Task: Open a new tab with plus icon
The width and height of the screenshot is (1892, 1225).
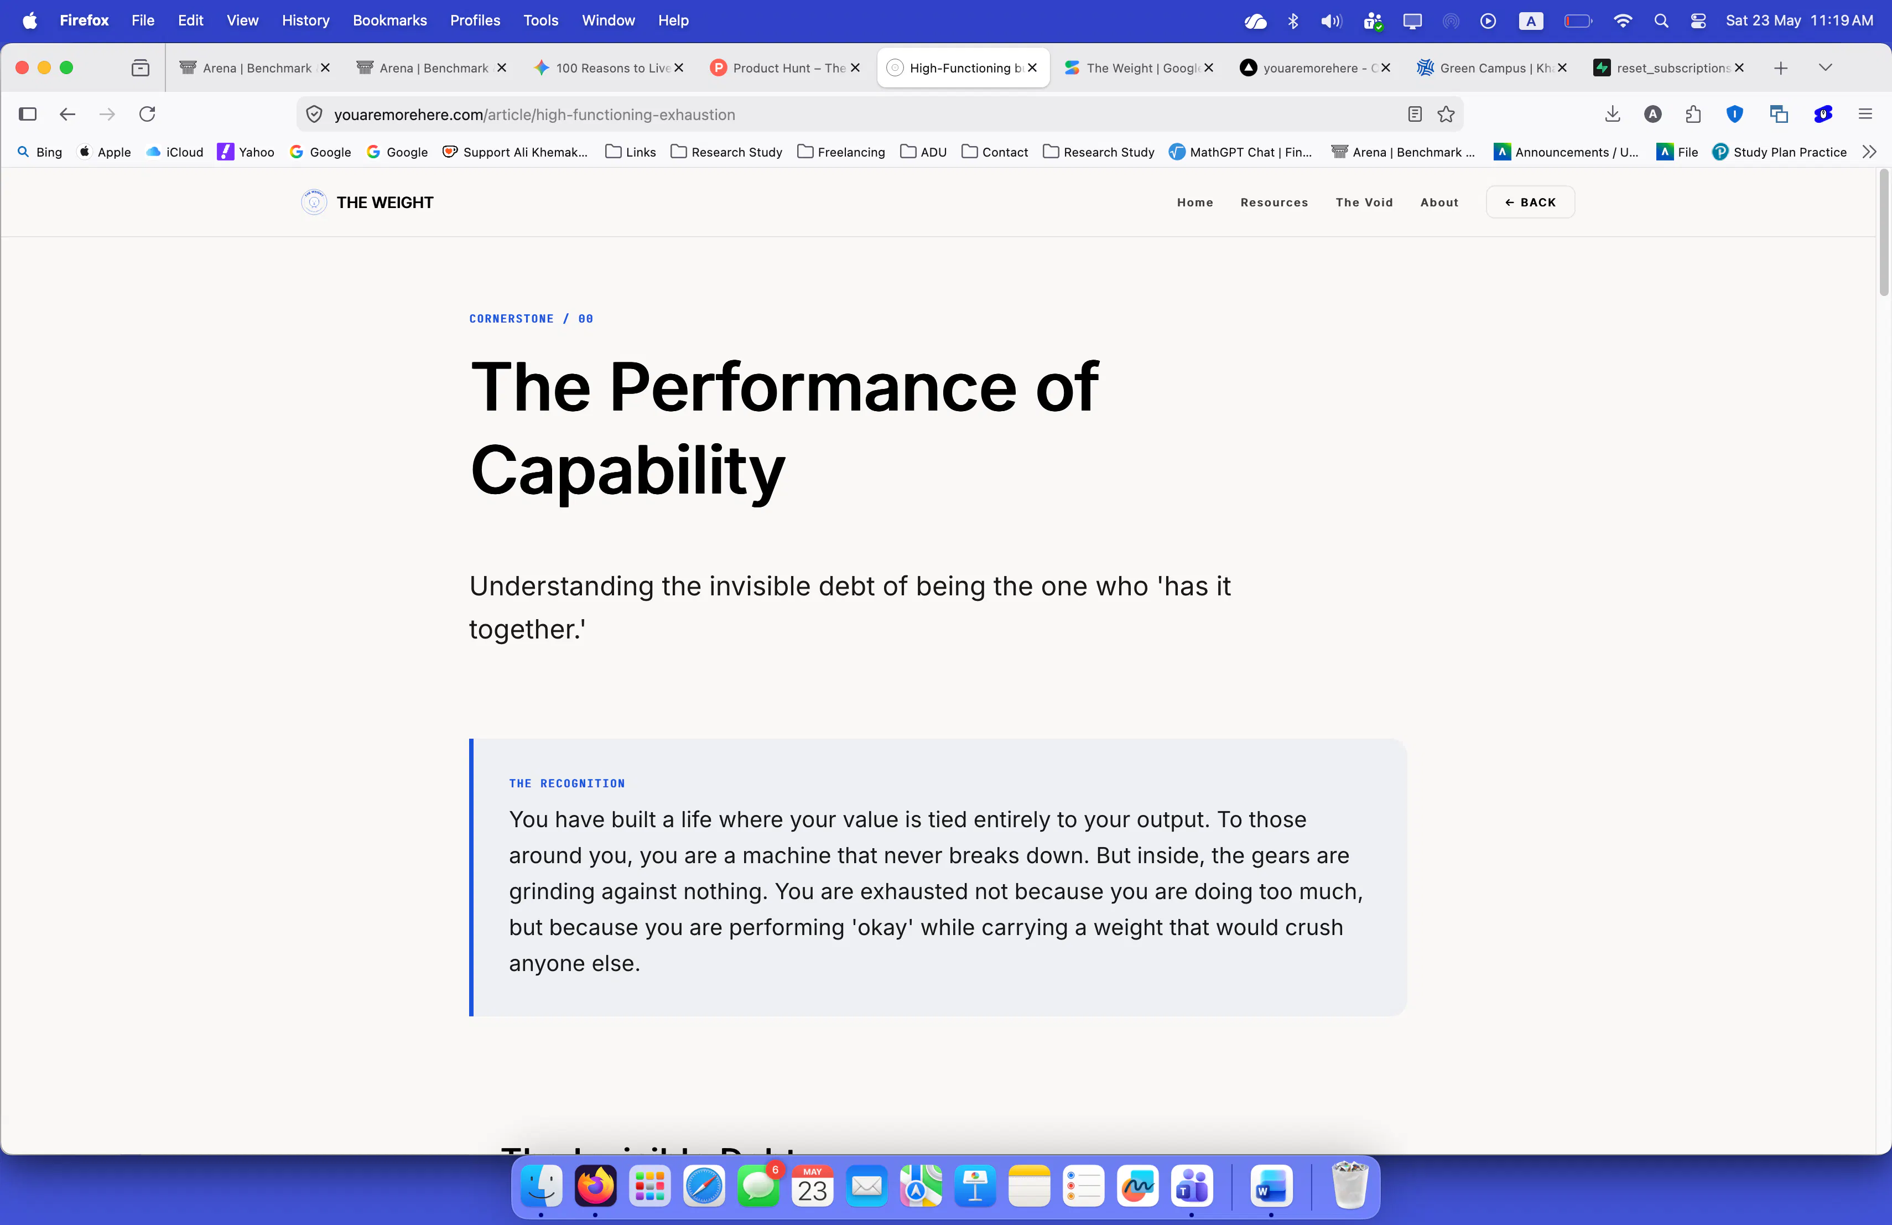Action: pos(1781,69)
